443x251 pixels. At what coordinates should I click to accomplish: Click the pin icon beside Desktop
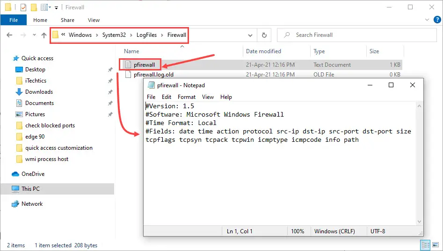pos(110,70)
